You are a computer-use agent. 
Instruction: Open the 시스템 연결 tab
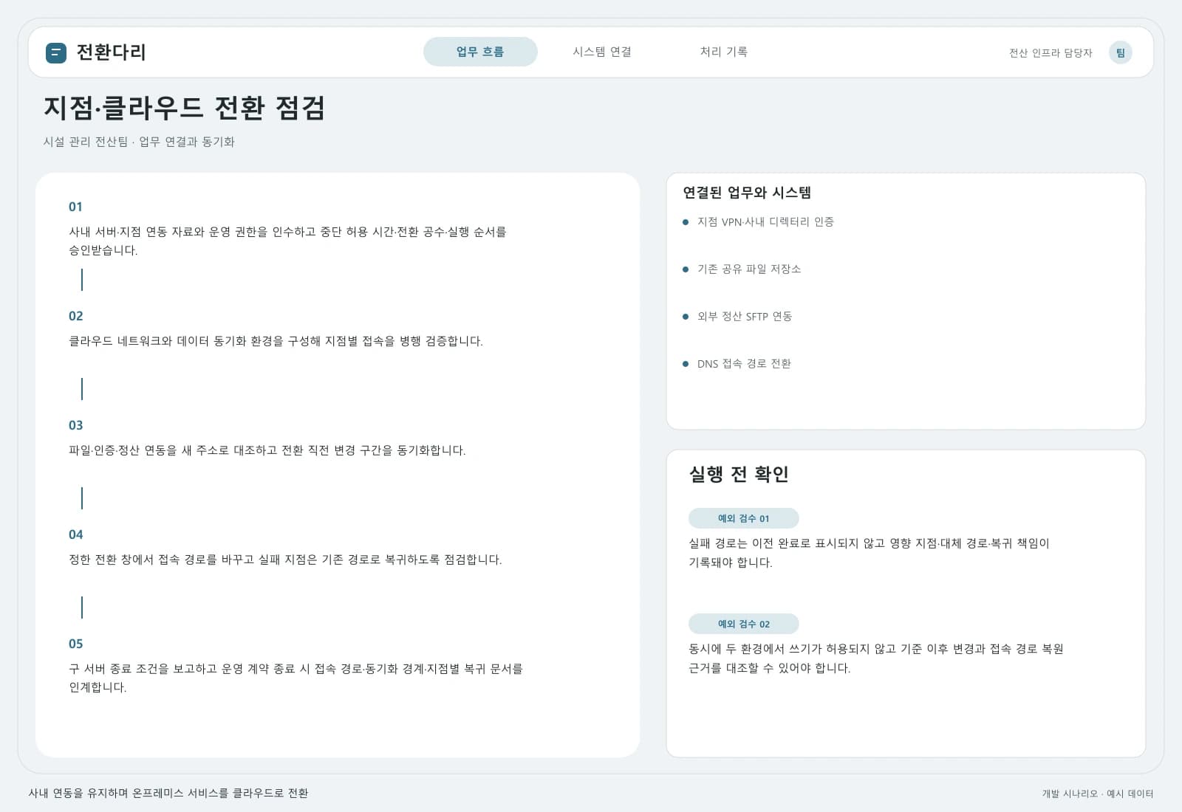click(602, 52)
